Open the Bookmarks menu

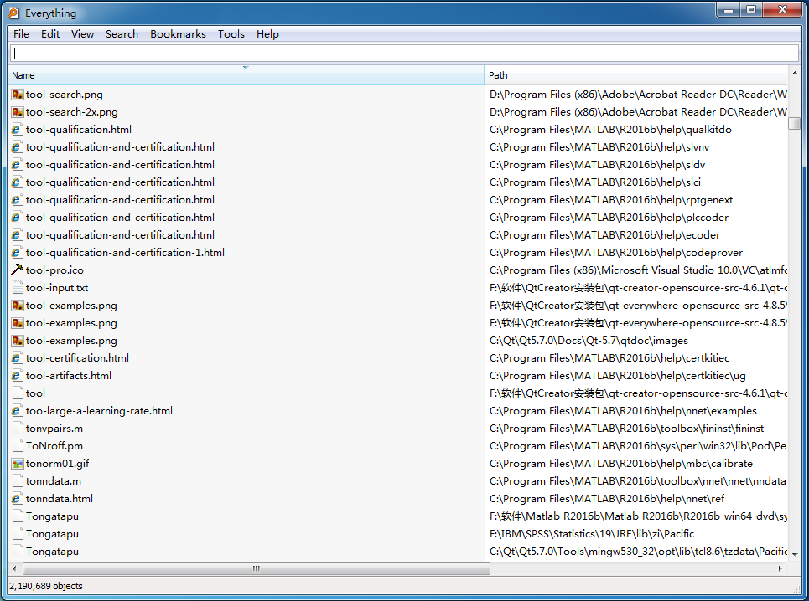pyautogui.click(x=178, y=34)
